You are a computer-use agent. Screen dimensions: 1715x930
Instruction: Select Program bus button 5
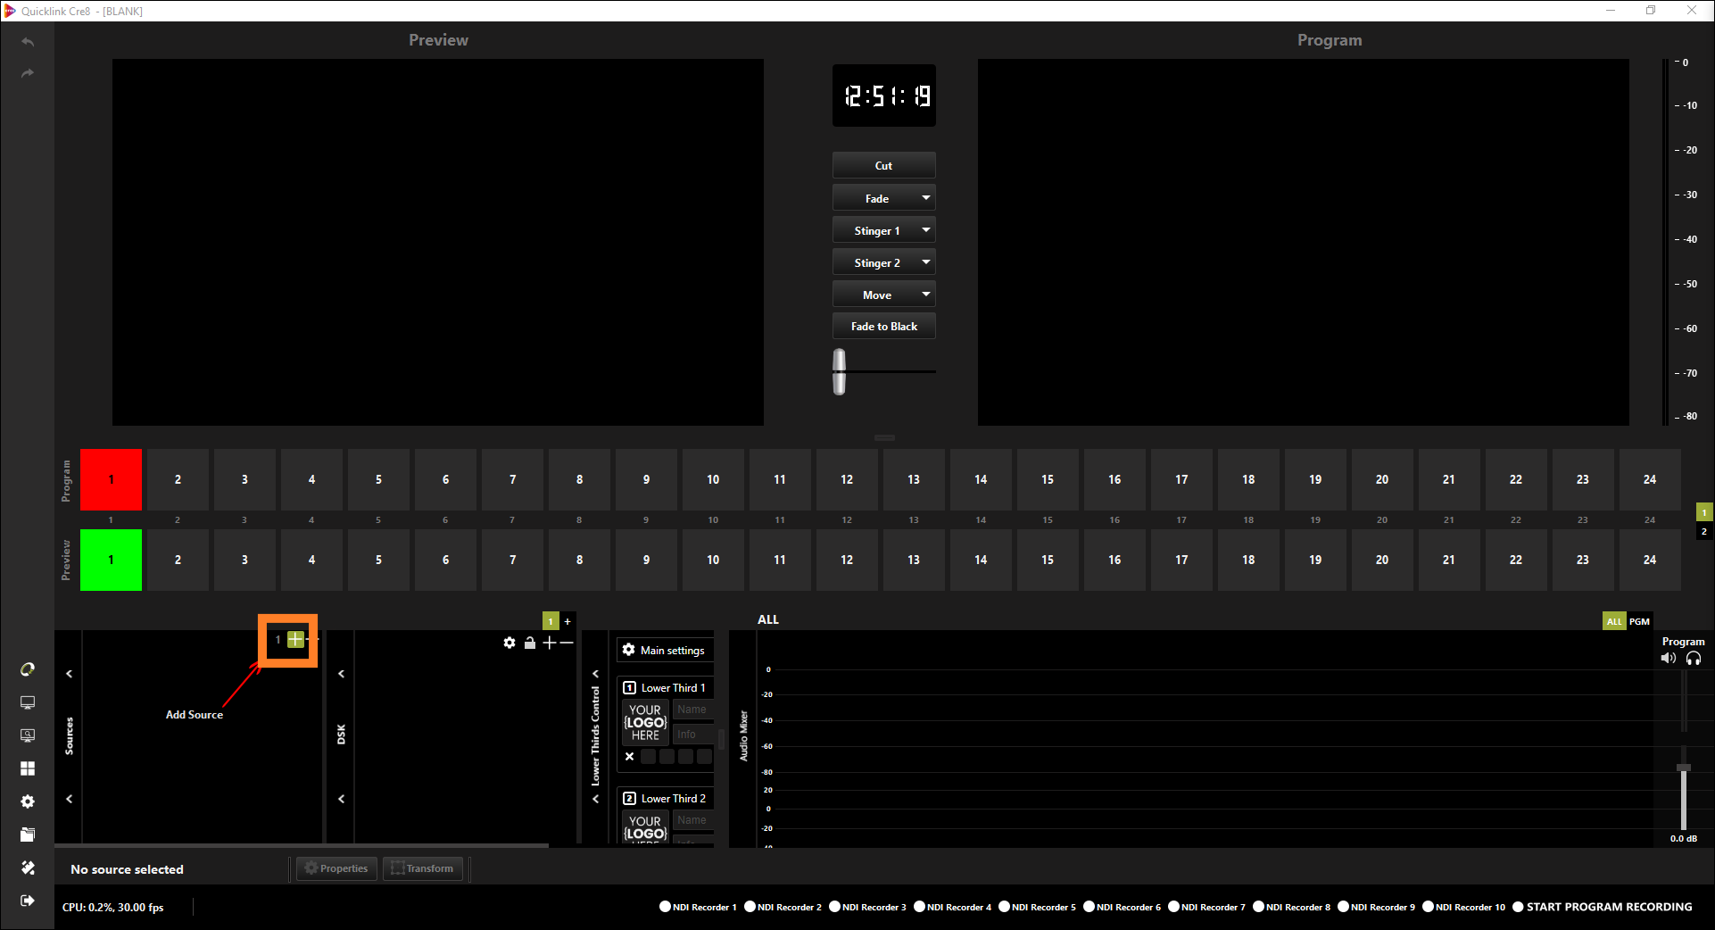(378, 479)
